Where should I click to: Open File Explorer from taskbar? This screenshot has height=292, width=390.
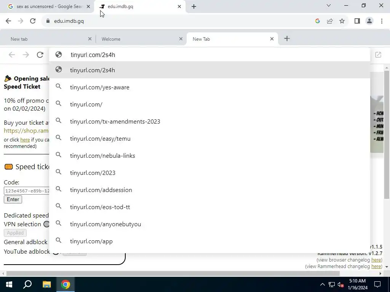(46, 284)
